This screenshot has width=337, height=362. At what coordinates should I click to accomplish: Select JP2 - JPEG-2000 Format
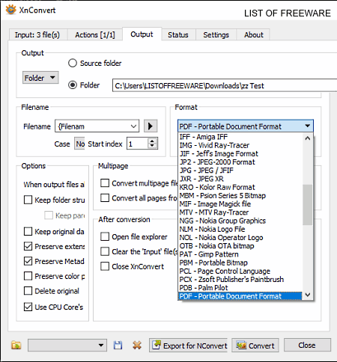(240, 162)
